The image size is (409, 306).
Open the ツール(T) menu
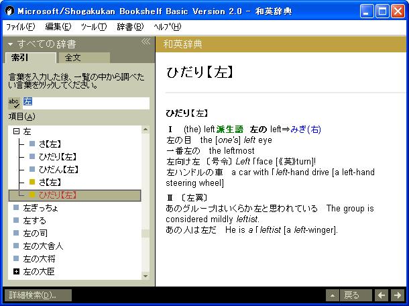tap(94, 27)
